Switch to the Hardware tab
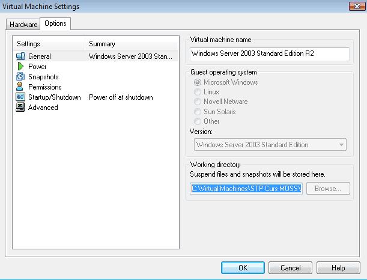367x280 pixels. pos(23,25)
